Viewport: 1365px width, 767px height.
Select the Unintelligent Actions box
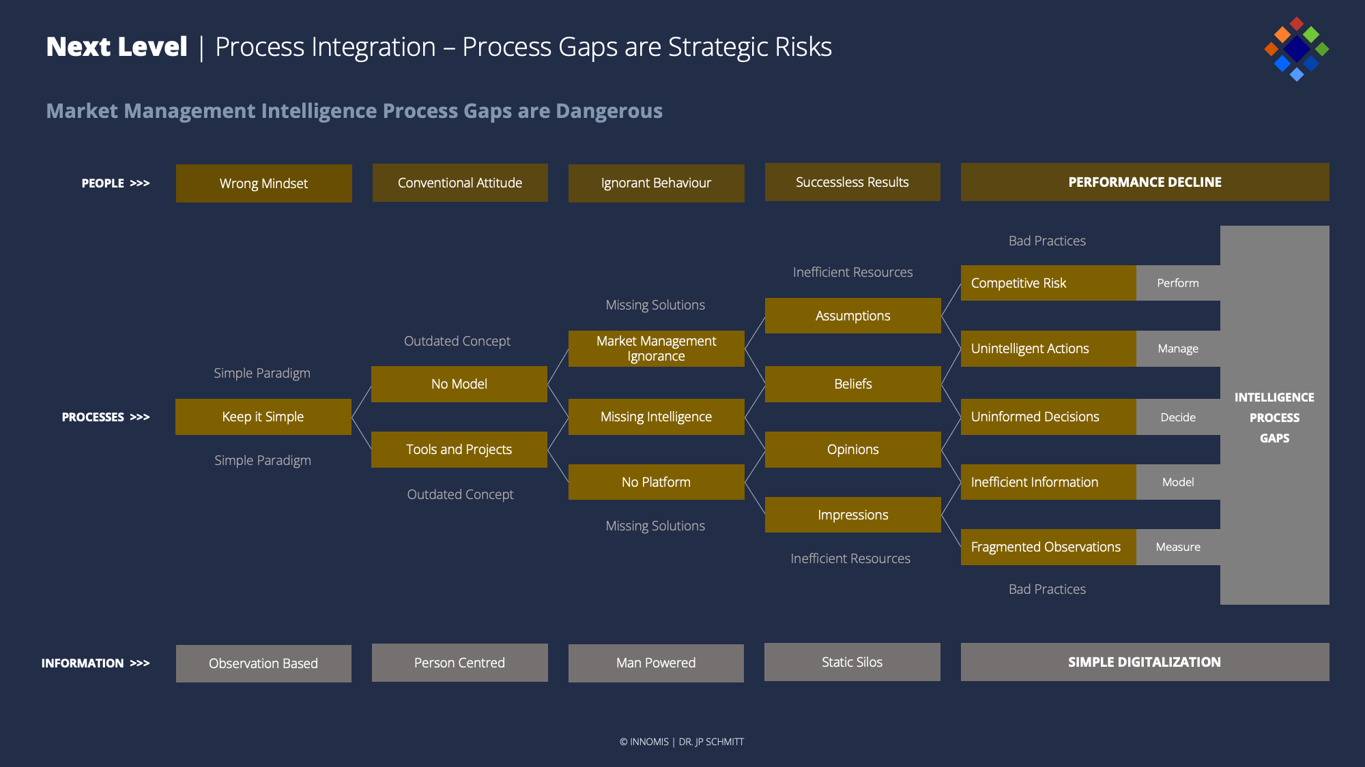(x=1048, y=348)
